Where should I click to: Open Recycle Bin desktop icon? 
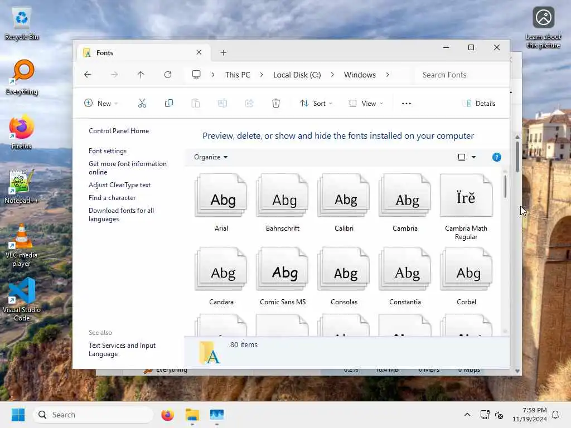coord(22,23)
